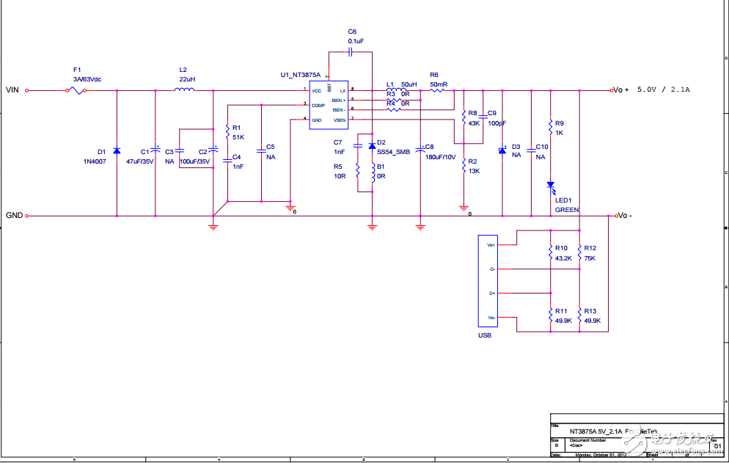Click the Document Number <Doc> field
This screenshot has height=463, width=729.
click(x=578, y=444)
